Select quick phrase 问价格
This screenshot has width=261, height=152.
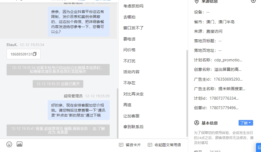[x=129, y=50]
